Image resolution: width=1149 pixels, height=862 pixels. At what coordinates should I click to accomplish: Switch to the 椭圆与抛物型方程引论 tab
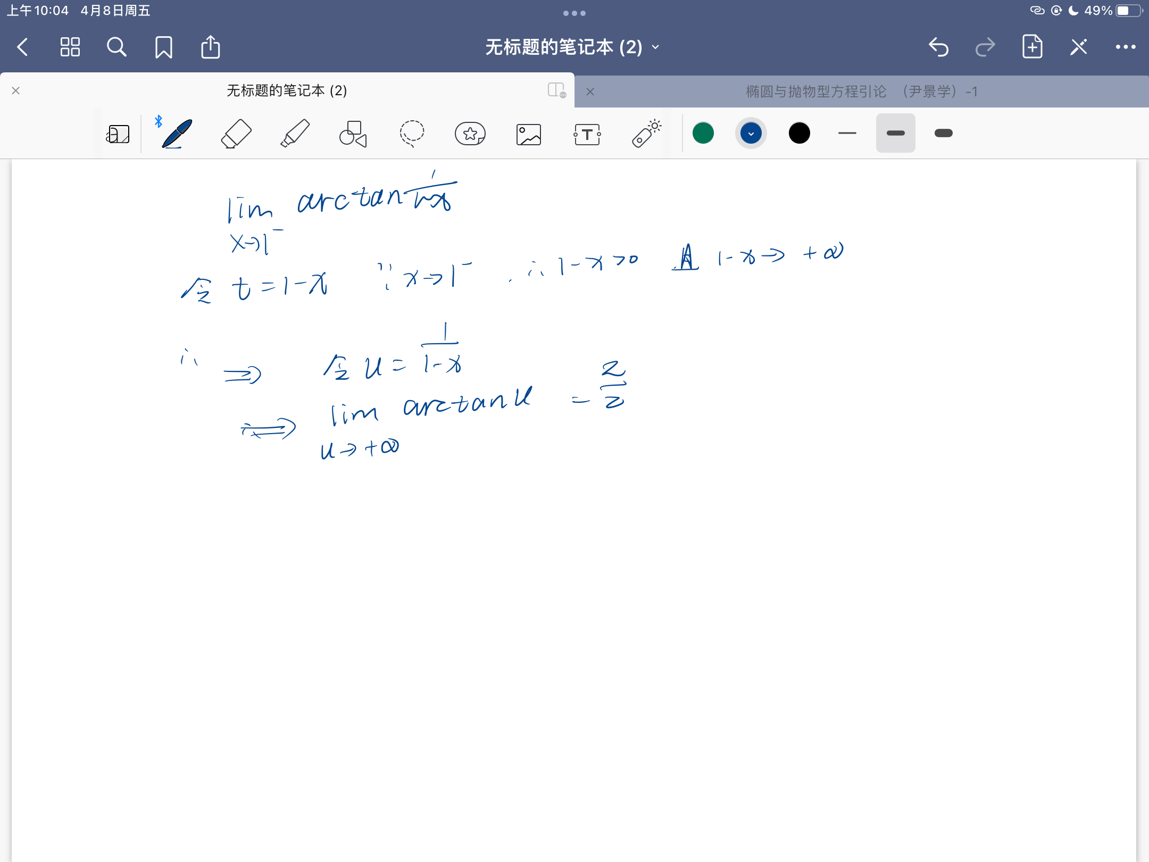(x=862, y=92)
